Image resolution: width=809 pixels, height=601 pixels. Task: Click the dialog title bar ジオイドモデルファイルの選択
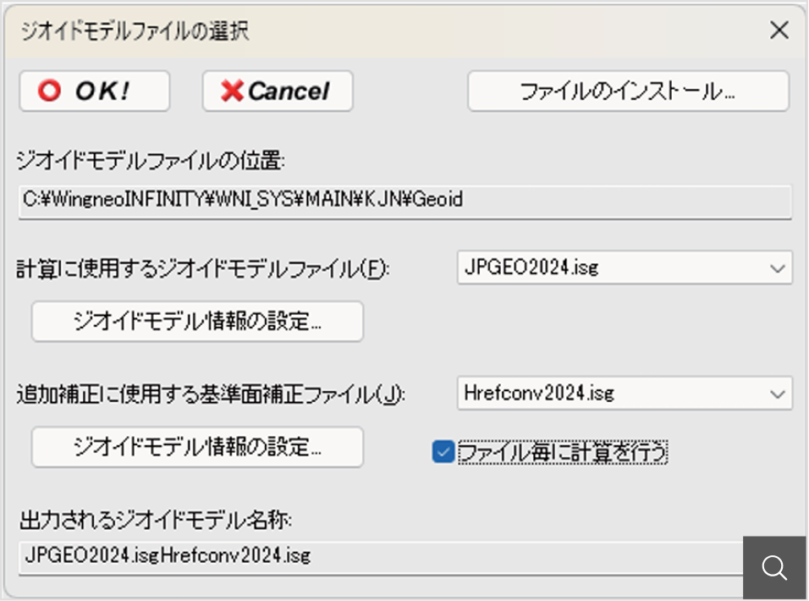338,32
